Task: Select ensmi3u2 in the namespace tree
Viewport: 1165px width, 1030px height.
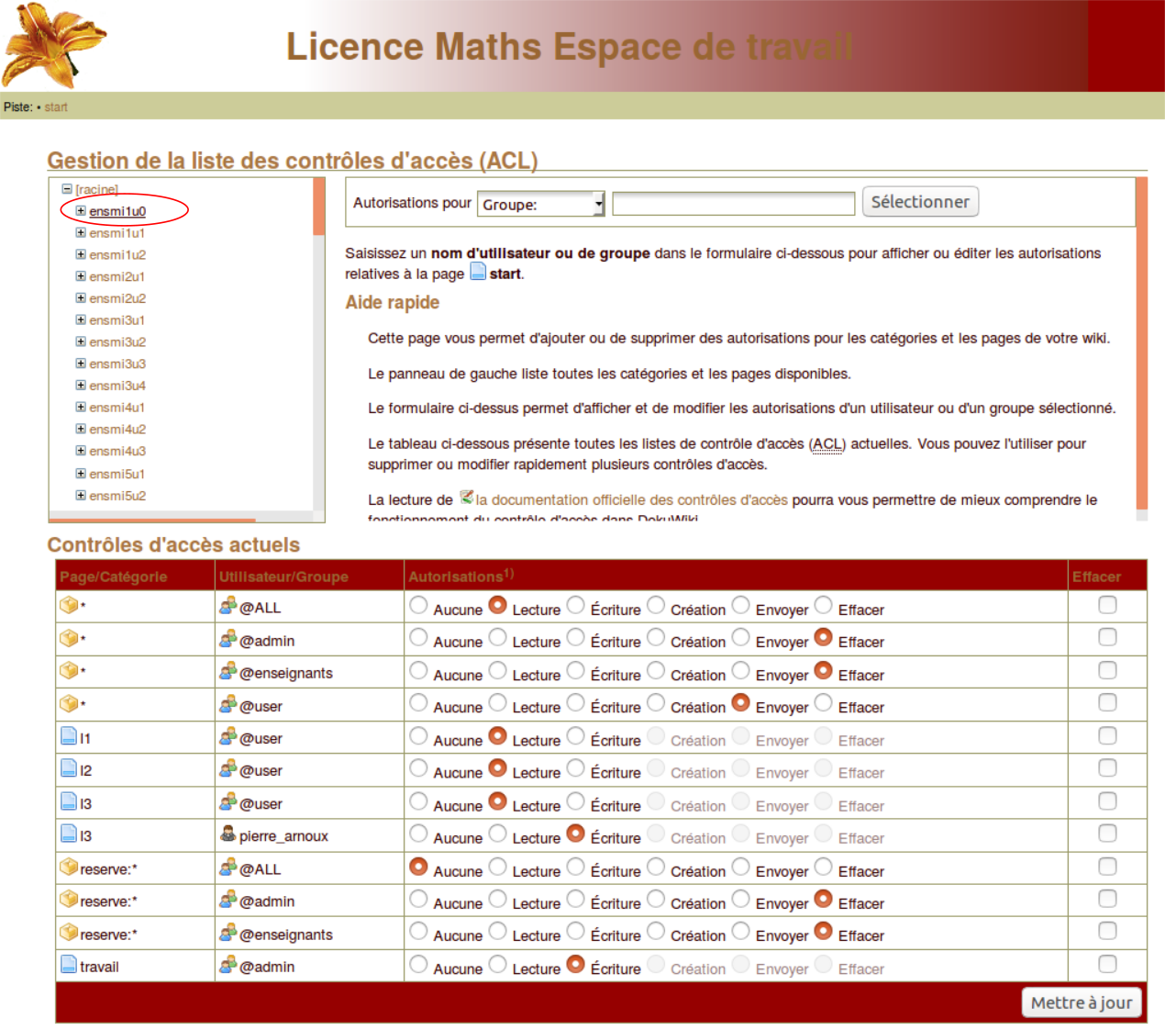Action: (117, 342)
